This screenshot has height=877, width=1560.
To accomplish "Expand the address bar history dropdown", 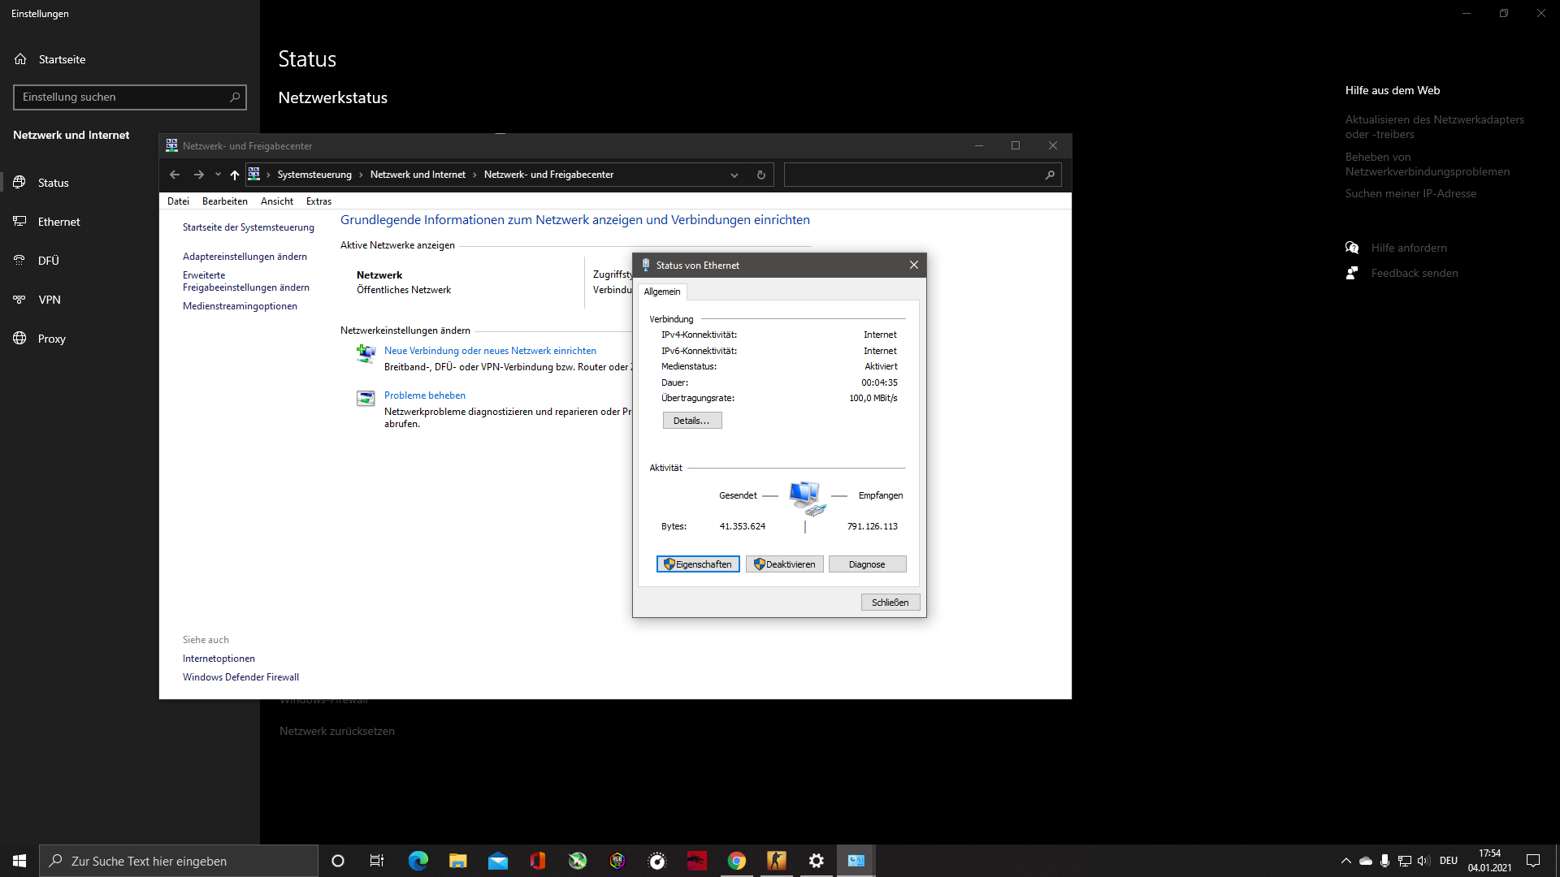I will pyautogui.click(x=734, y=174).
